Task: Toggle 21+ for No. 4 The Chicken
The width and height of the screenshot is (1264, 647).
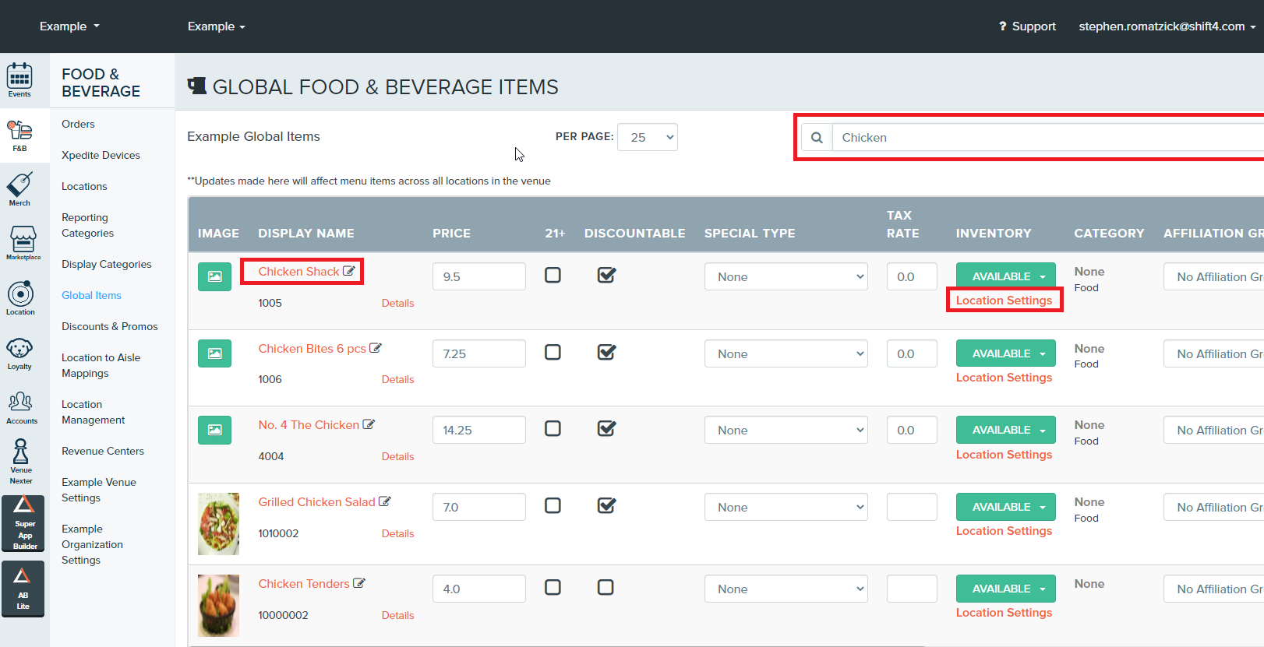Action: [553, 428]
